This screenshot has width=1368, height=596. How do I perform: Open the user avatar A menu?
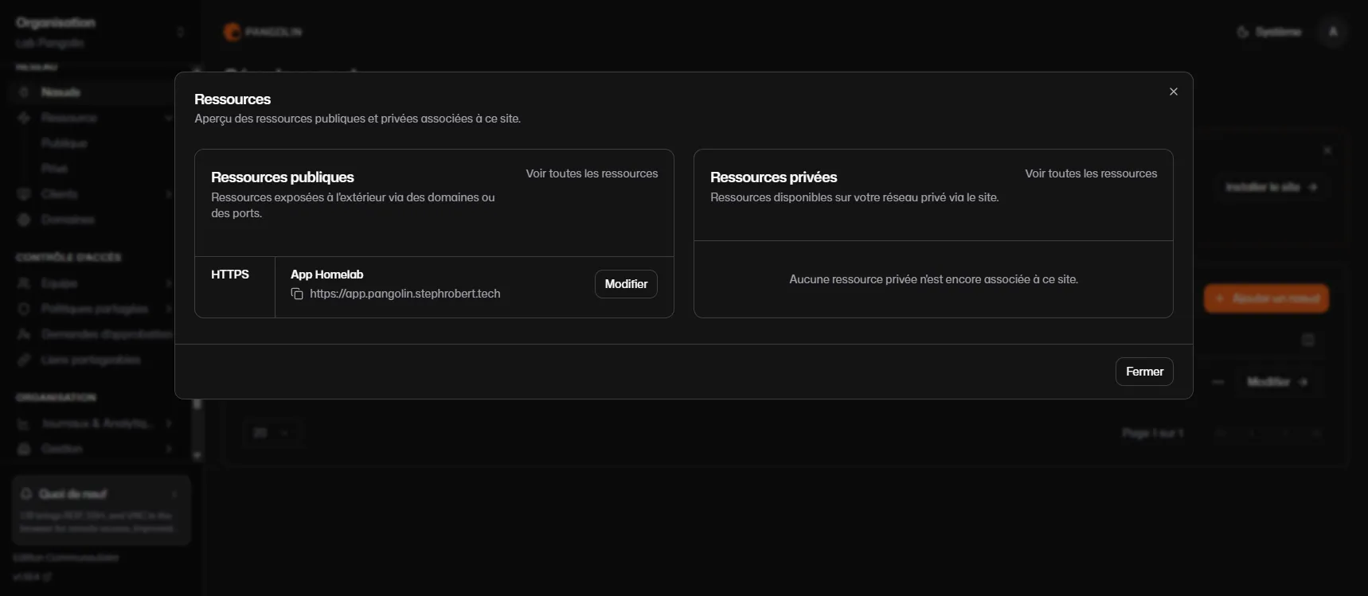(1333, 32)
